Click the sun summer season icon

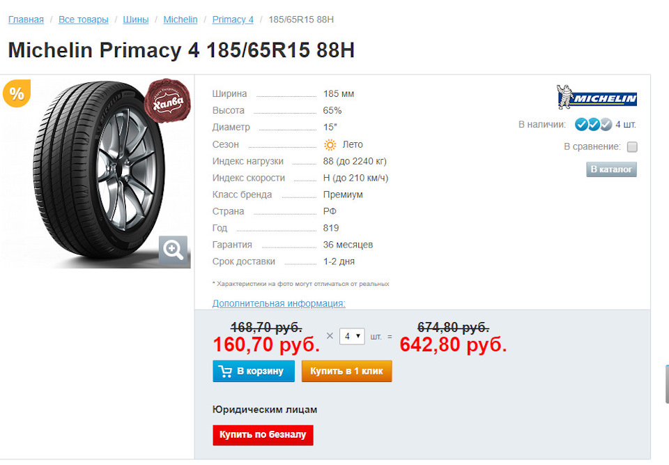point(330,144)
